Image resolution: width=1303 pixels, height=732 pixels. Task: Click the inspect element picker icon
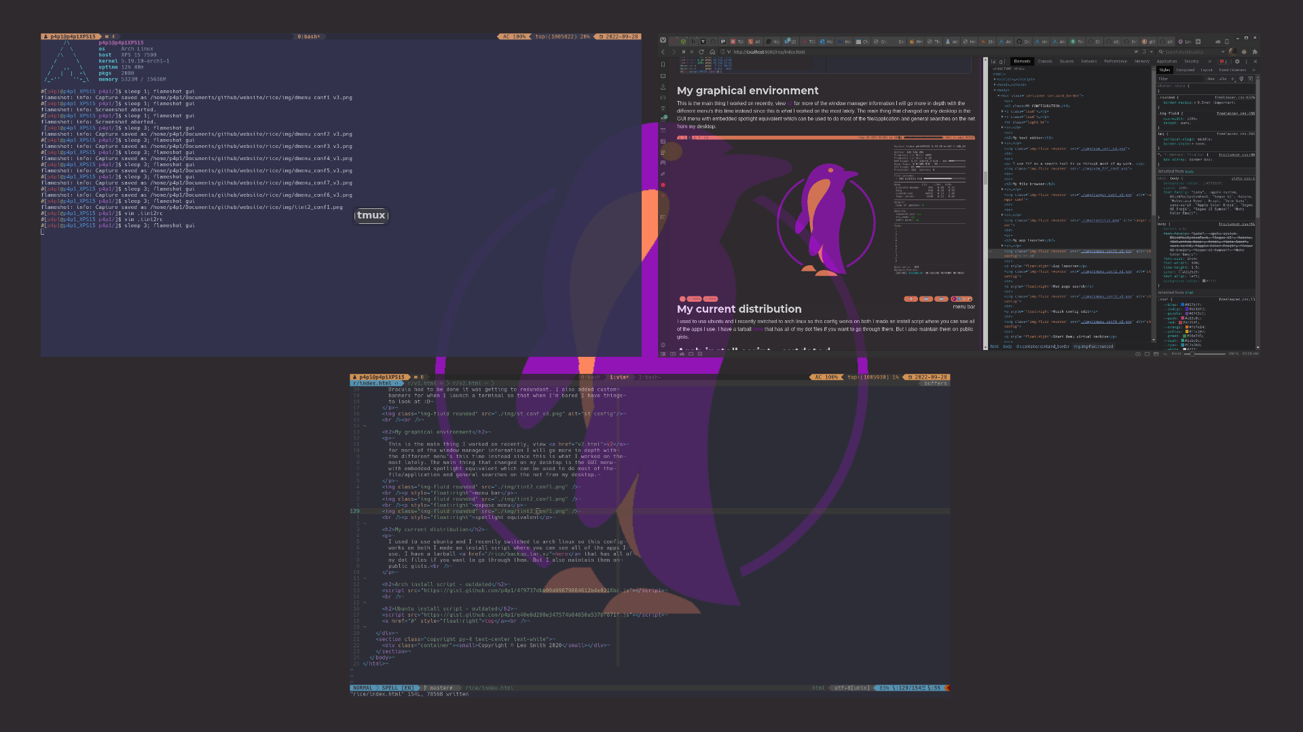coord(993,61)
